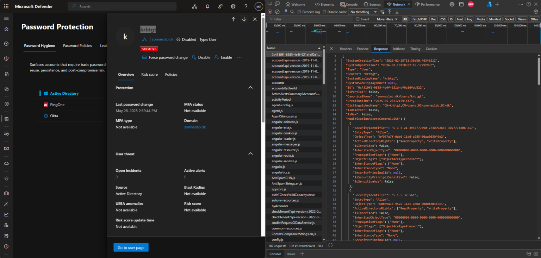This screenshot has width=541, height=258.
Task: Open more actions ellipsis for krbtgt
Action: (240, 57)
